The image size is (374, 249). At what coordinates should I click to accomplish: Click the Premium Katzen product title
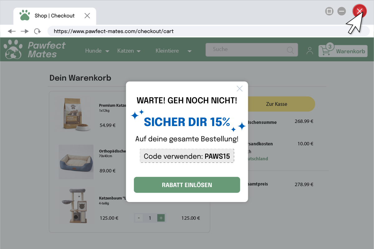pyautogui.click(x=112, y=105)
